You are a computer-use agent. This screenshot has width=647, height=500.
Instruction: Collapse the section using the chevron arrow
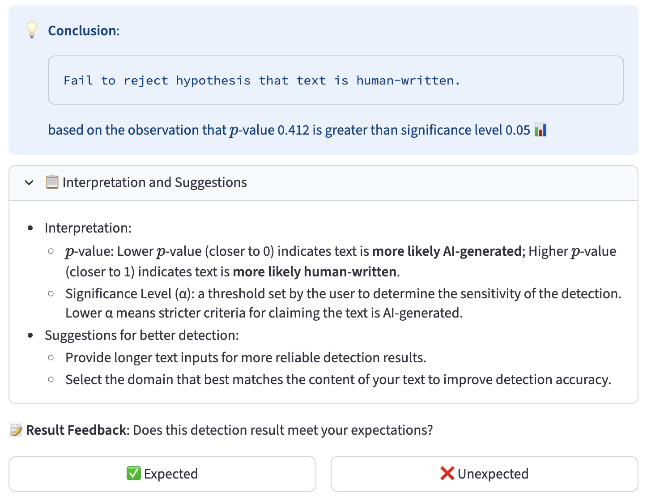click(30, 182)
